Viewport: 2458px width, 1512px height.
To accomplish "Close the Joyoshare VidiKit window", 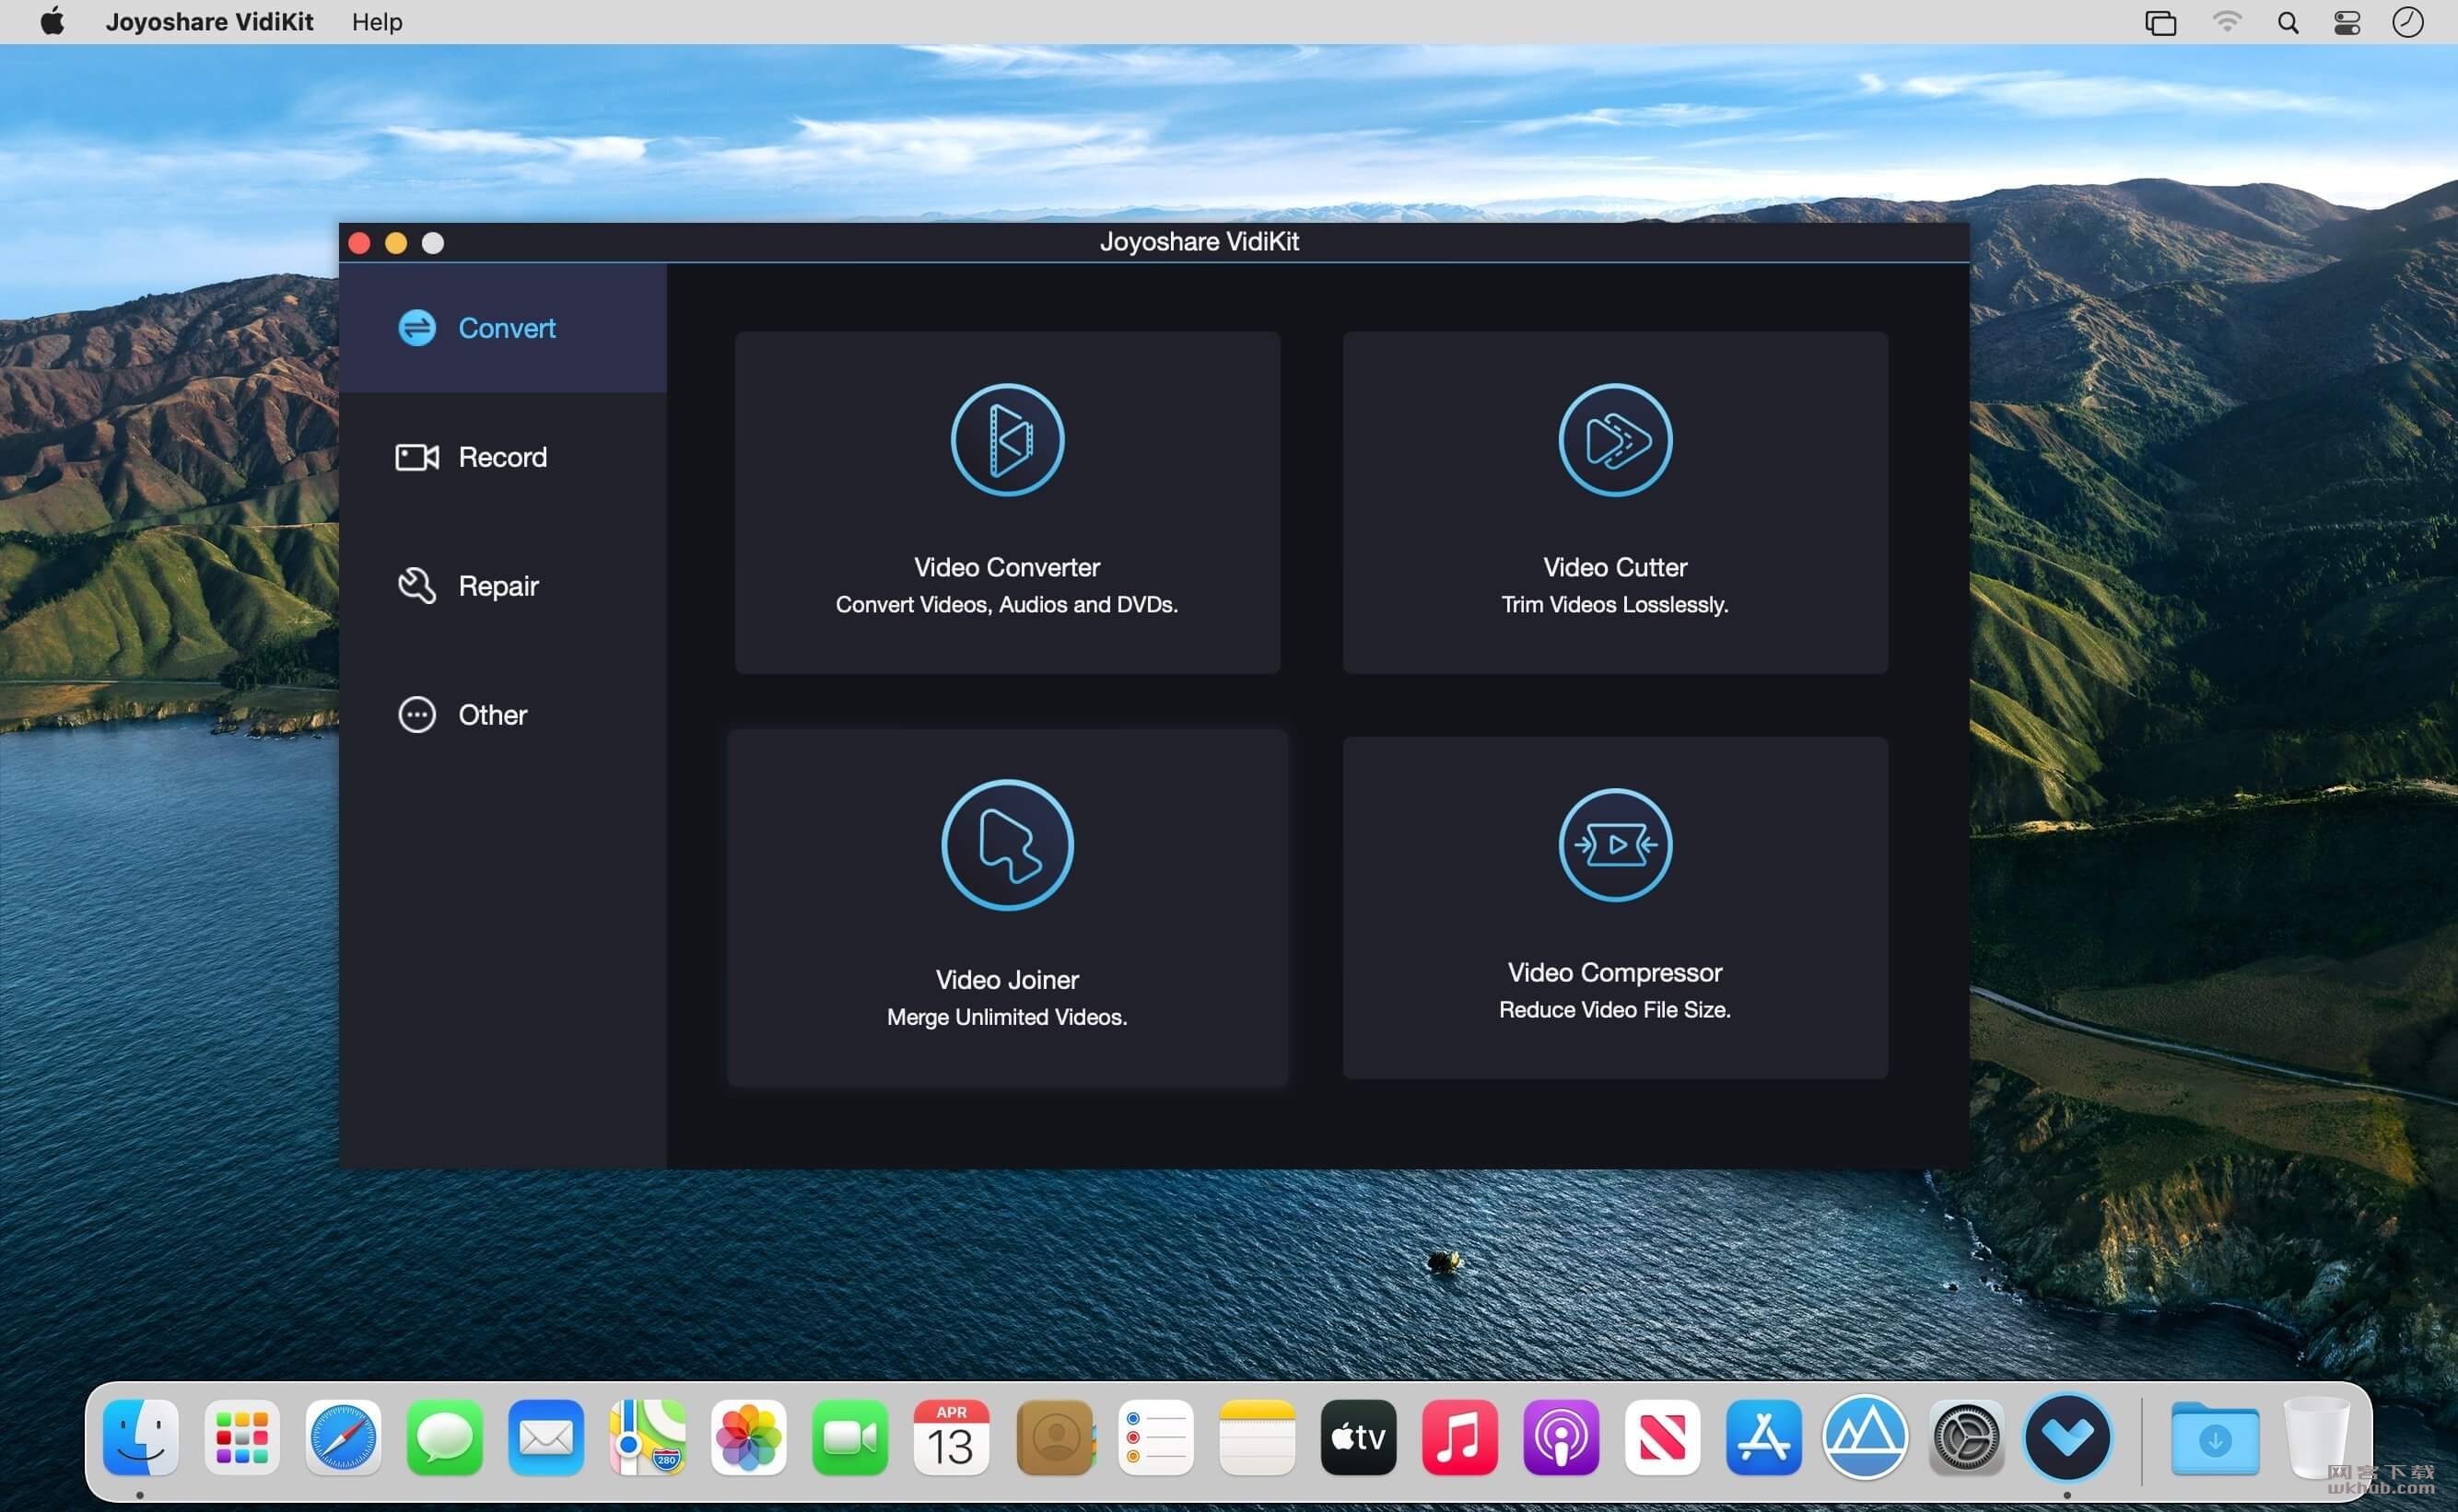I will click(x=359, y=243).
